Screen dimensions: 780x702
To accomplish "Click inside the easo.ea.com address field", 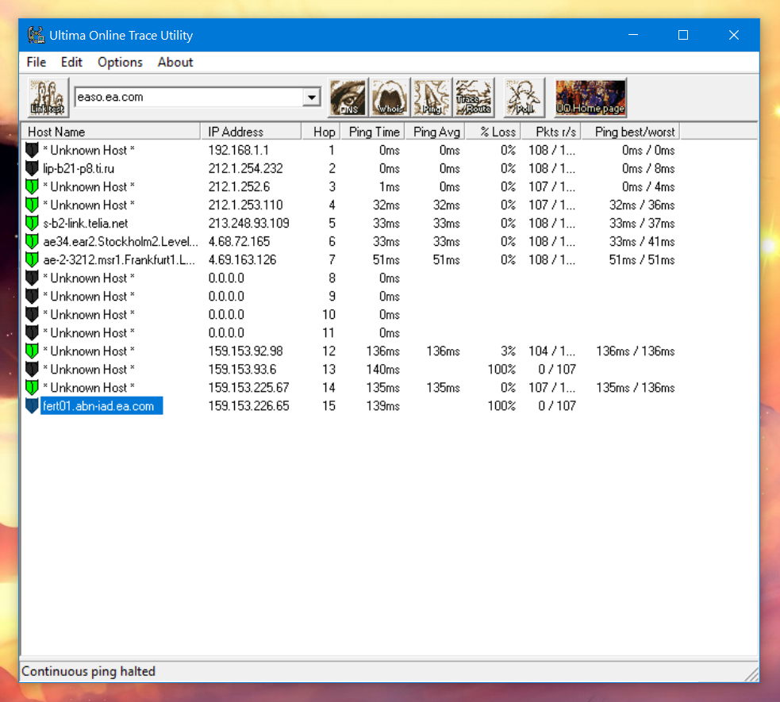I will tap(187, 98).
